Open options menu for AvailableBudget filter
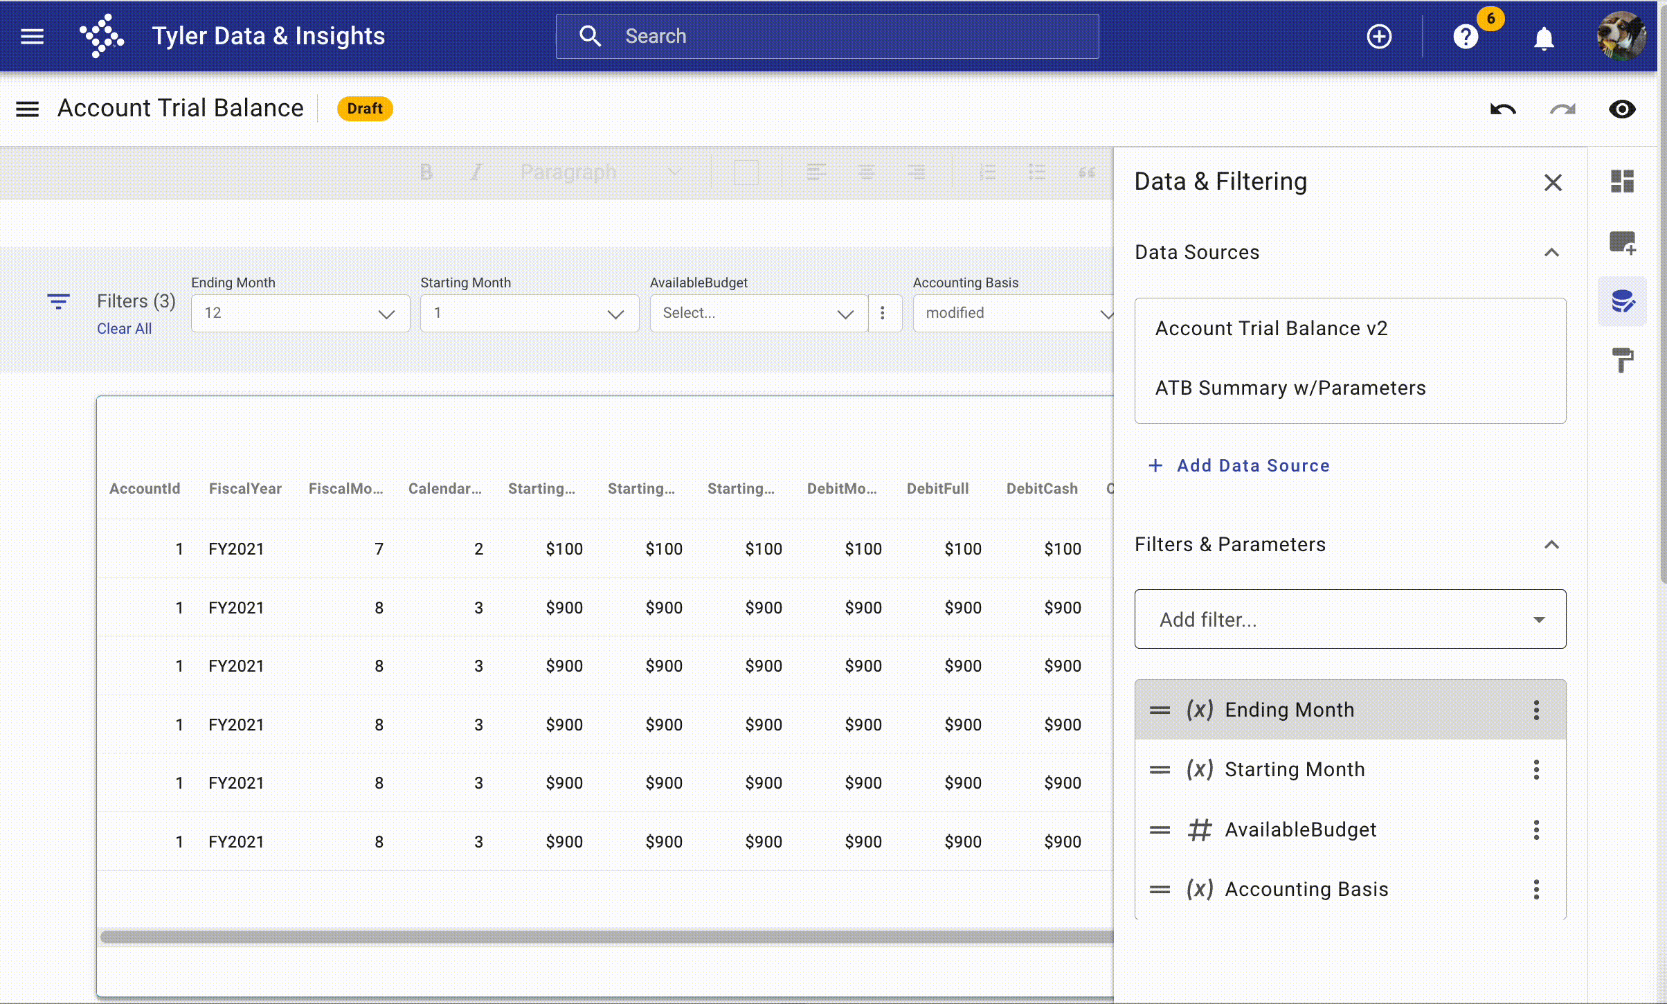The width and height of the screenshot is (1667, 1004). pos(1536,830)
